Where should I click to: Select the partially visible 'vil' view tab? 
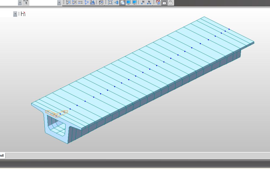tap(2, 156)
